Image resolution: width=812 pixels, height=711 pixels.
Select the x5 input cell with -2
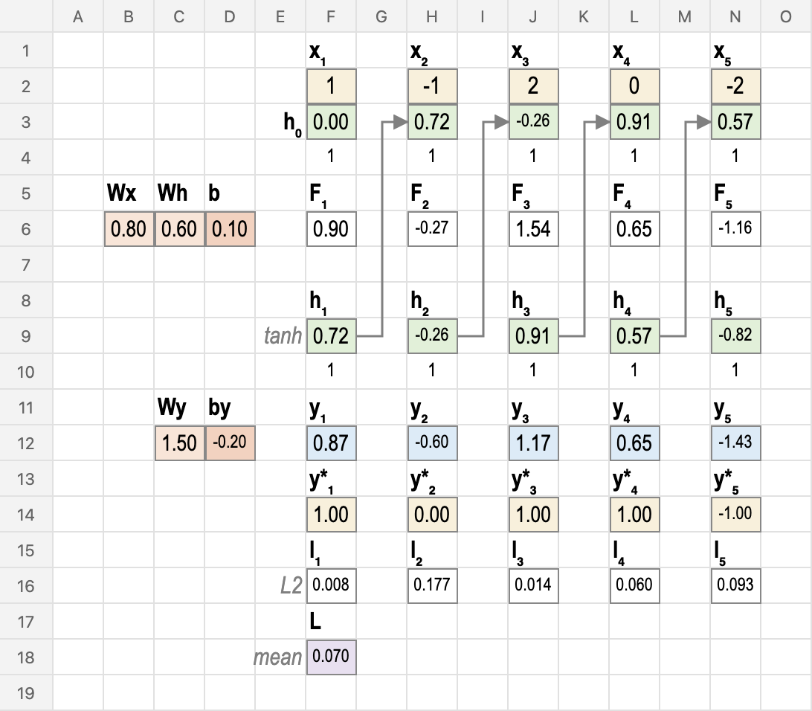[x=735, y=86]
